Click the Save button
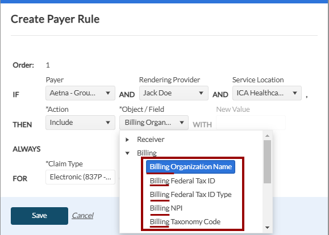The height and width of the screenshot is (235, 329). click(39, 216)
